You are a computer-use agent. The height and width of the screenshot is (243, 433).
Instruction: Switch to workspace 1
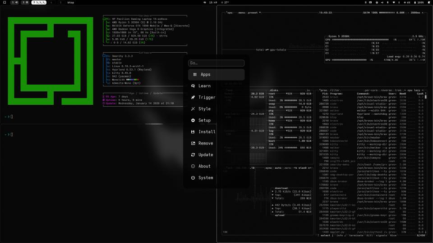point(14,2)
